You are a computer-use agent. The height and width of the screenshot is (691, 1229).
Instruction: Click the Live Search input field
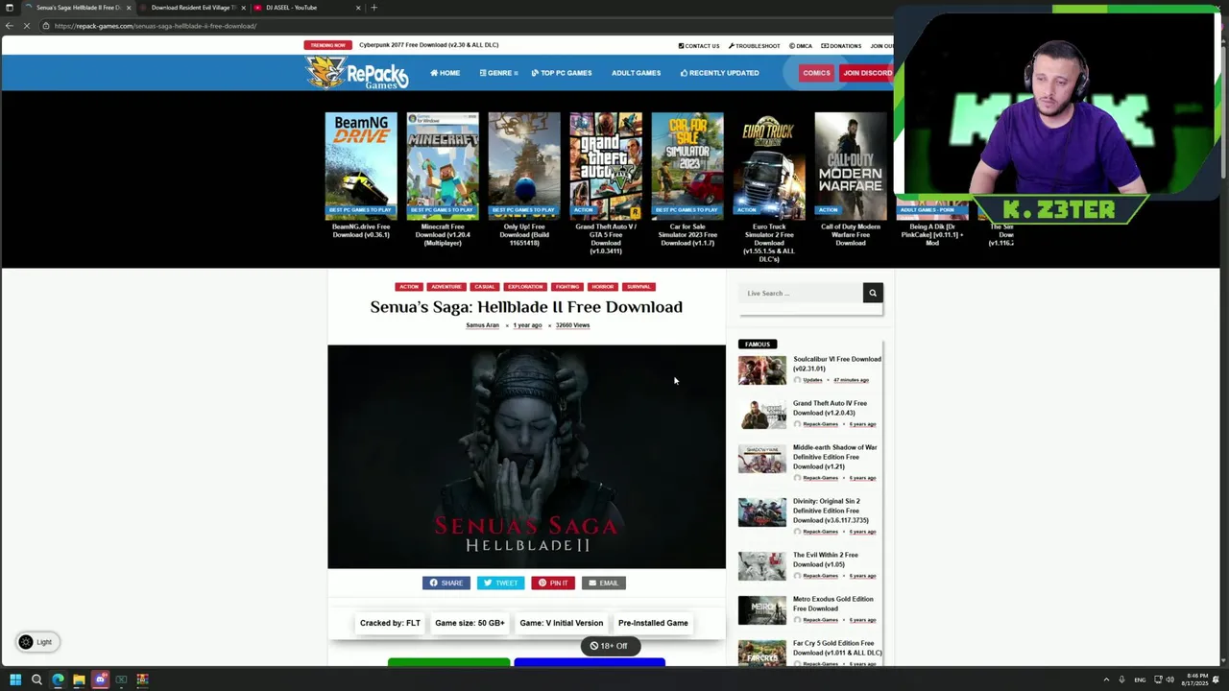801,293
